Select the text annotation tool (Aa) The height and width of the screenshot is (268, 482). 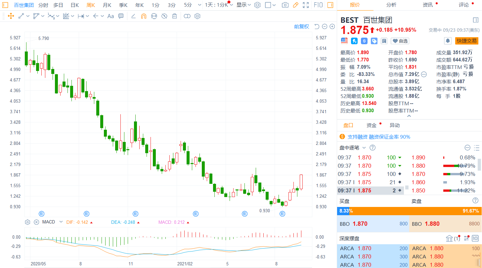pos(110,16)
